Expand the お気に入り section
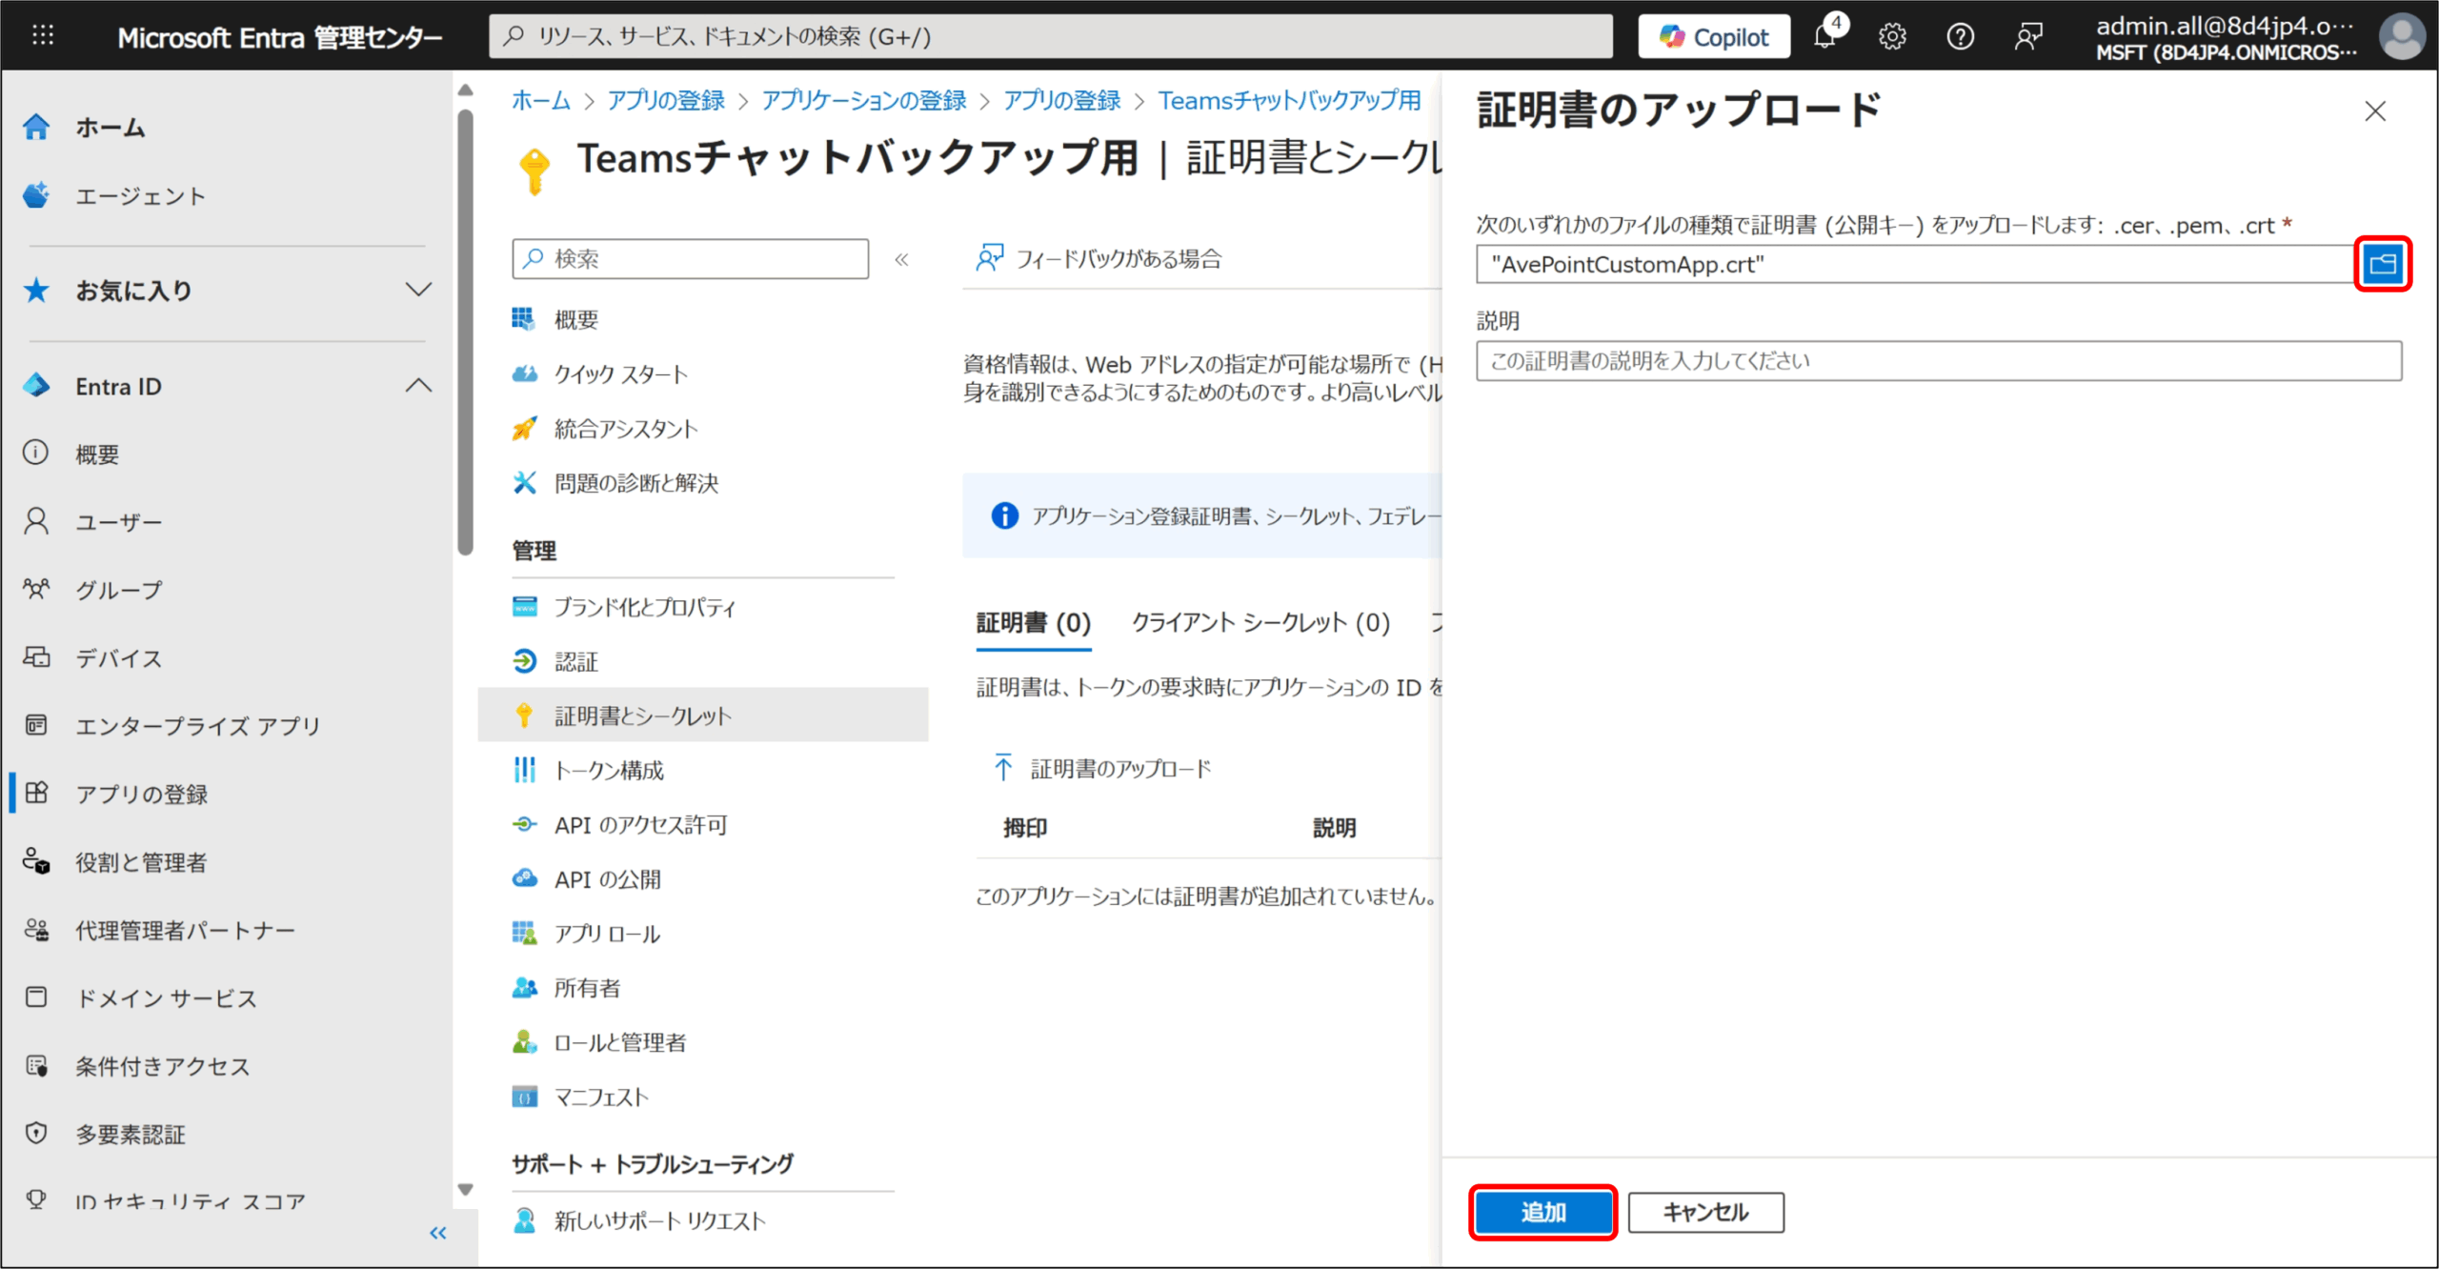2439x1269 pixels. coord(418,290)
